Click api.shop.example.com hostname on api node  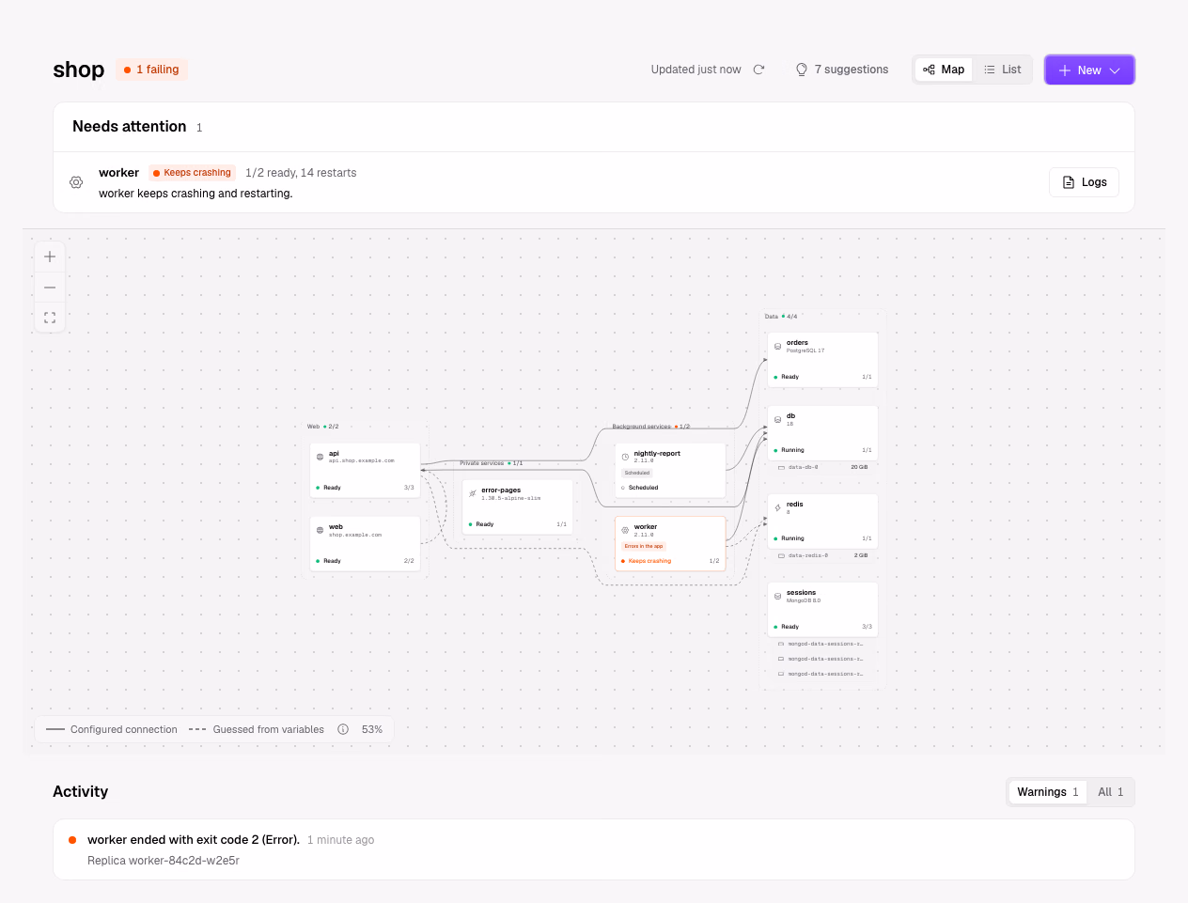click(x=362, y=460)
